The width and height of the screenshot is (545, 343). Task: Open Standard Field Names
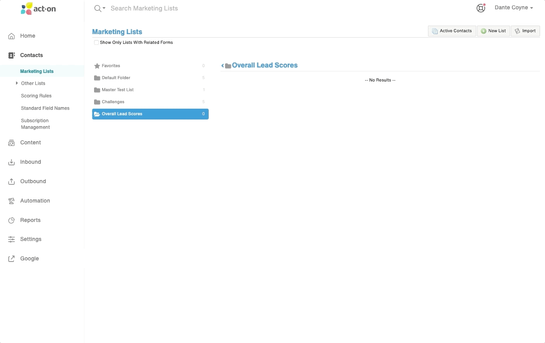pos(45,108)
